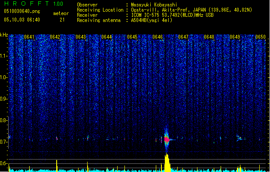Click the 1.0 kHz axis tick label

pos(4,77)
